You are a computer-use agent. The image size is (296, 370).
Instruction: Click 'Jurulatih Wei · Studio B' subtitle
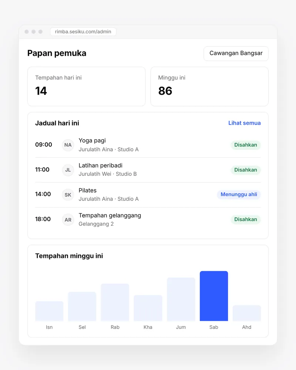pos(108,174)
